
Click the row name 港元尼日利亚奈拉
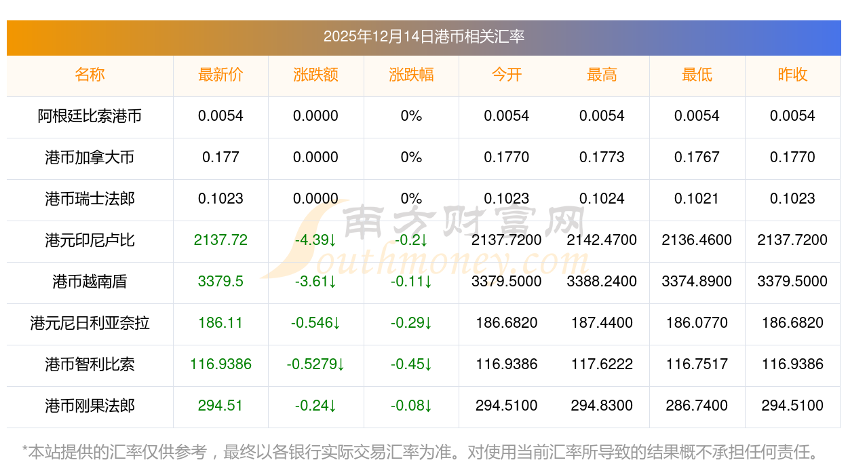click(90, 323)
